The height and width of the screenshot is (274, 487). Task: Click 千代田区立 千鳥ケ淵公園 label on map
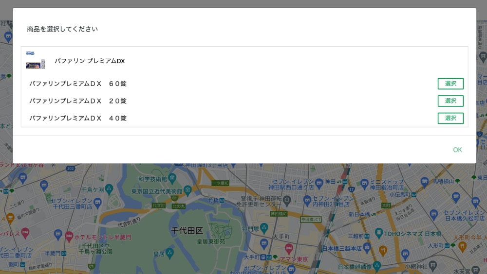point(95,249)
